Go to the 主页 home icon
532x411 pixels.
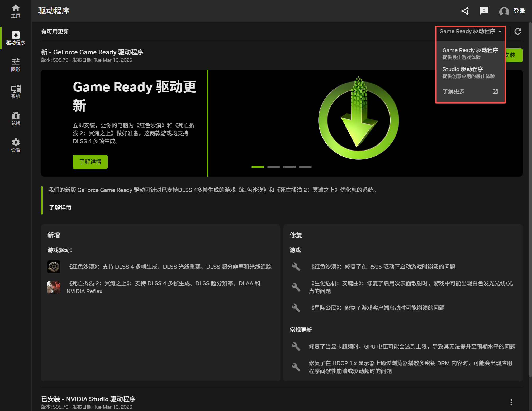(x=16, y=11)
